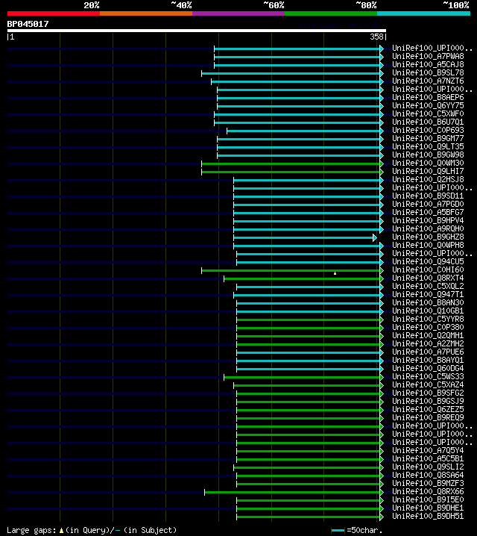Click the orange ~40% identity legend segment
477x536 pixels.
pos(146,13)
